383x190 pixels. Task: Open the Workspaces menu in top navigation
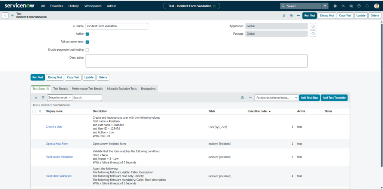click(x=92, y=6)
